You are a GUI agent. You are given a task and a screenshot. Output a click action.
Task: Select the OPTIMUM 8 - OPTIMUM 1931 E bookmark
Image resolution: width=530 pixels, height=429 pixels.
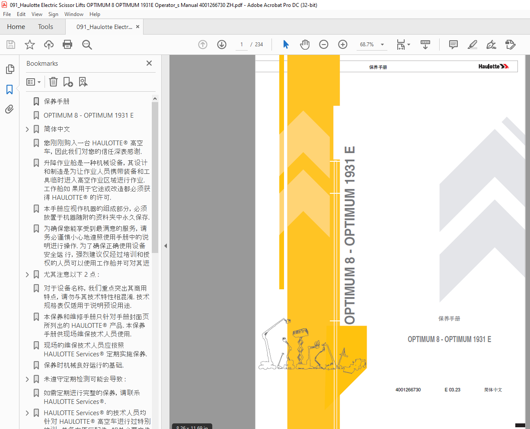(89, 115)
